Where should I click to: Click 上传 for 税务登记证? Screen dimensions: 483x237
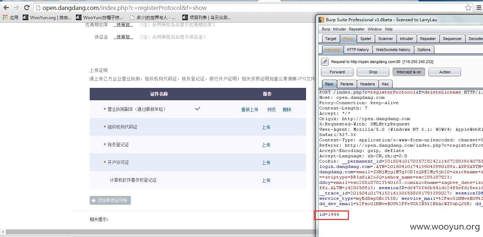click(x=266, y=145)
